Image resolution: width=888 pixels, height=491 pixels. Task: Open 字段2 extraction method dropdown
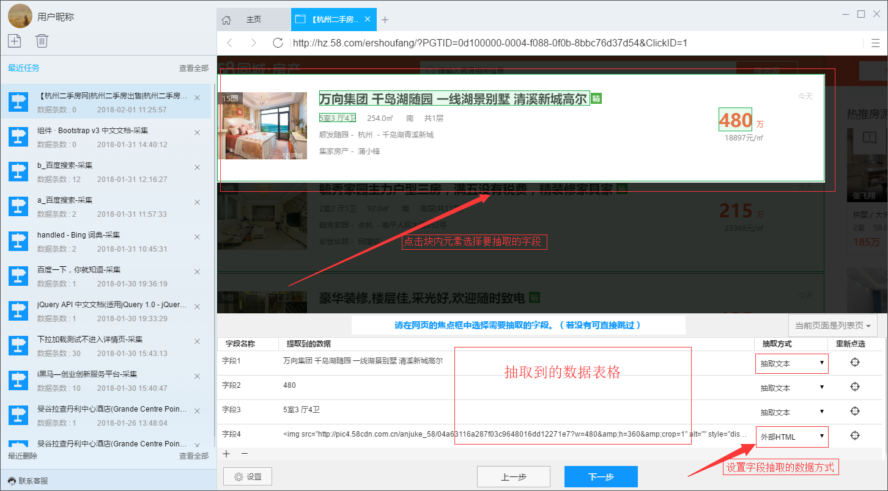[792, 388]
